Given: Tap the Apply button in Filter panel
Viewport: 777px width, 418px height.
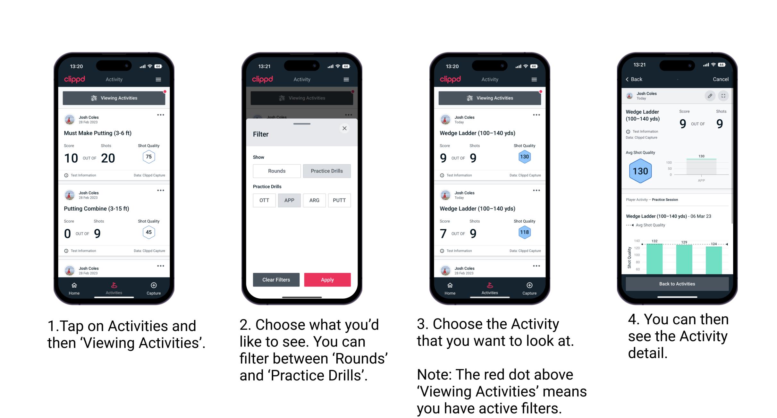Looking at the screenshot, I should coord(327,279).
